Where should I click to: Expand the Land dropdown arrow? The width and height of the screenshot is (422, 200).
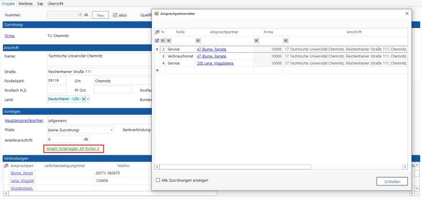pyautogui.click(x=88, y=99)
